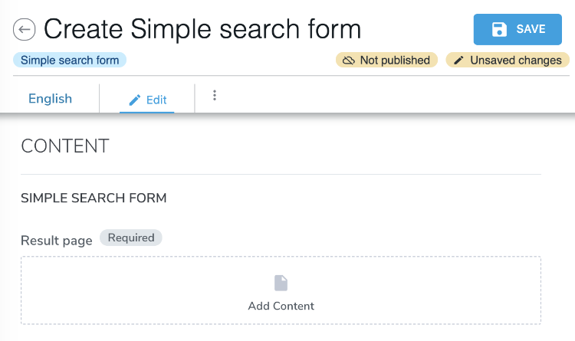575x341 pixels.
Task: Click the Result page field label
Action: click(x=57, y=241)
